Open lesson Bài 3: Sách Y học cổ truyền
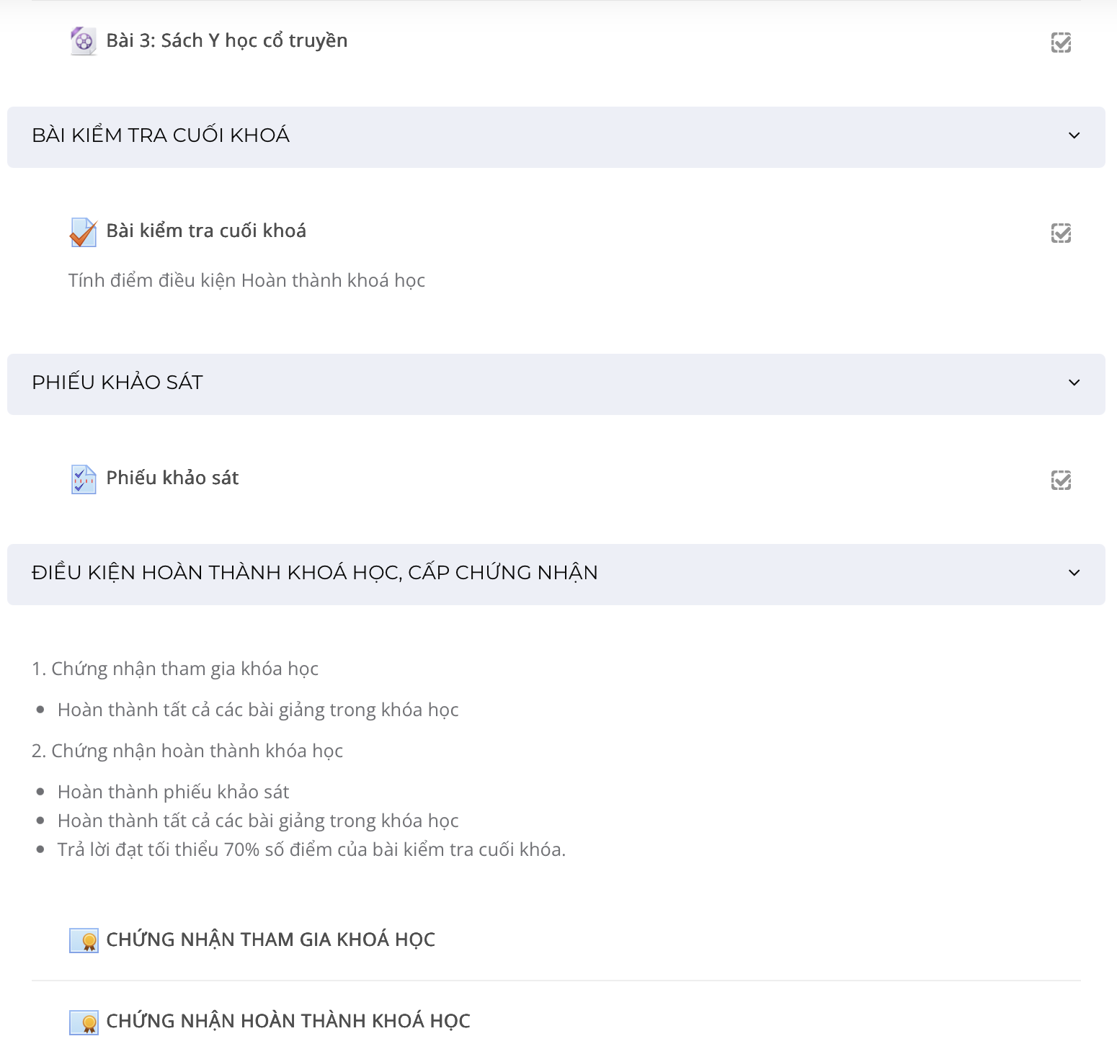The height and width of the screenshot is (1049, 1117). [x=227, y=41]
